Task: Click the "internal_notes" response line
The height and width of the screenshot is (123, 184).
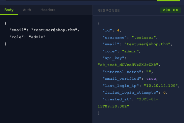Action: (x=128, y=72)
